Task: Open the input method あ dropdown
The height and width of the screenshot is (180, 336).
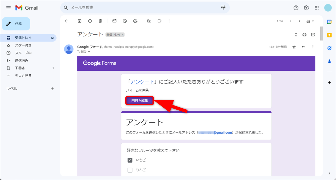Action: point(310,21)
